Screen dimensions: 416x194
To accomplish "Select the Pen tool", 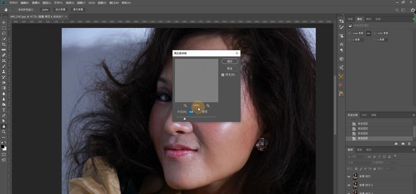I will click(4, 115).
